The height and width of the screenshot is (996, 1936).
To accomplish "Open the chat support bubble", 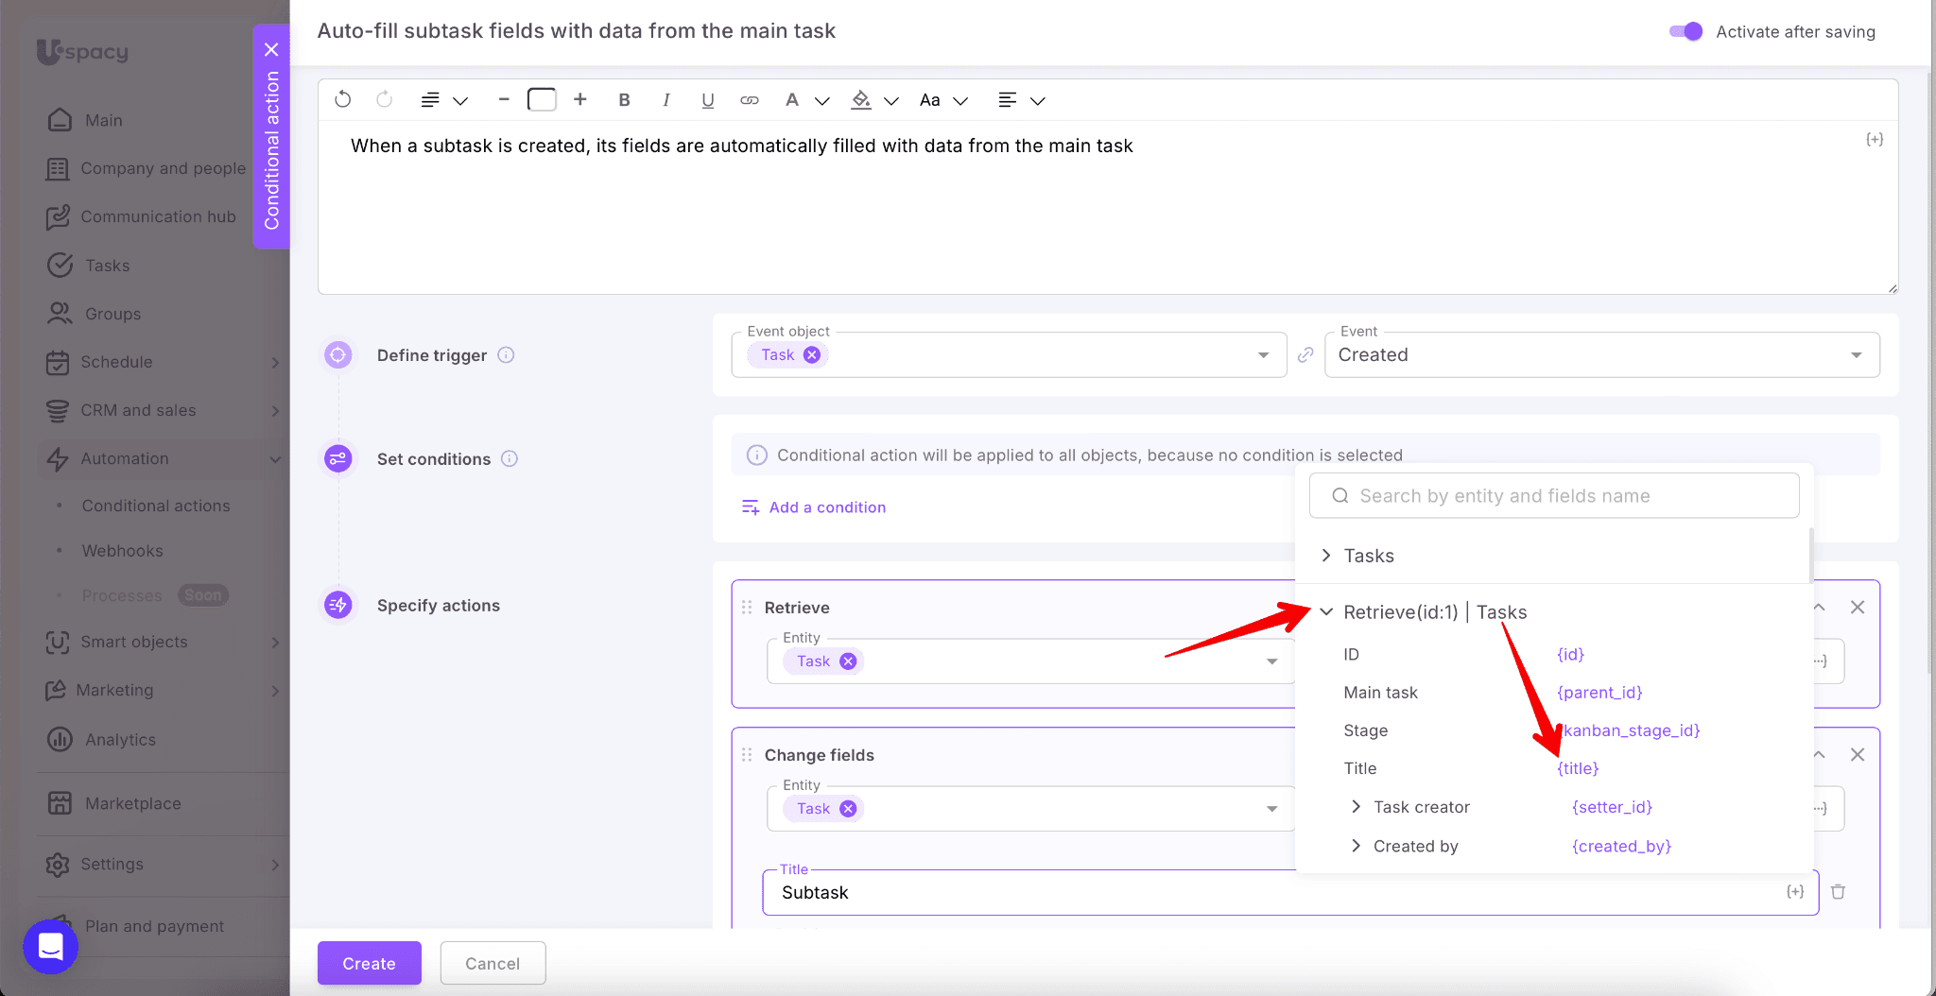I will point(51,946).
